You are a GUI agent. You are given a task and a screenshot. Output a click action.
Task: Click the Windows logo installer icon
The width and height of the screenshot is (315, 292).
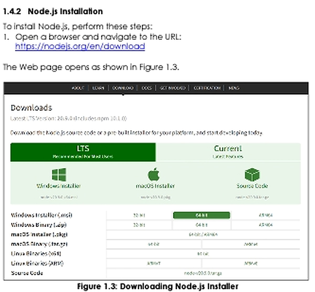[59, 175]
